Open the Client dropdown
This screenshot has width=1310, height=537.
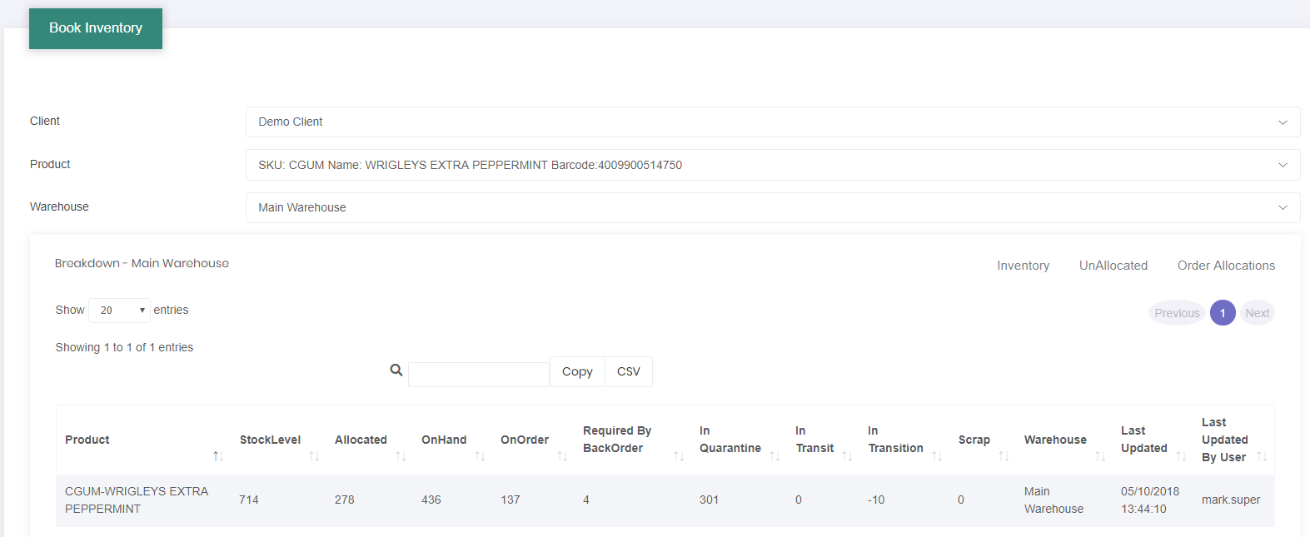tap(773, 122)
